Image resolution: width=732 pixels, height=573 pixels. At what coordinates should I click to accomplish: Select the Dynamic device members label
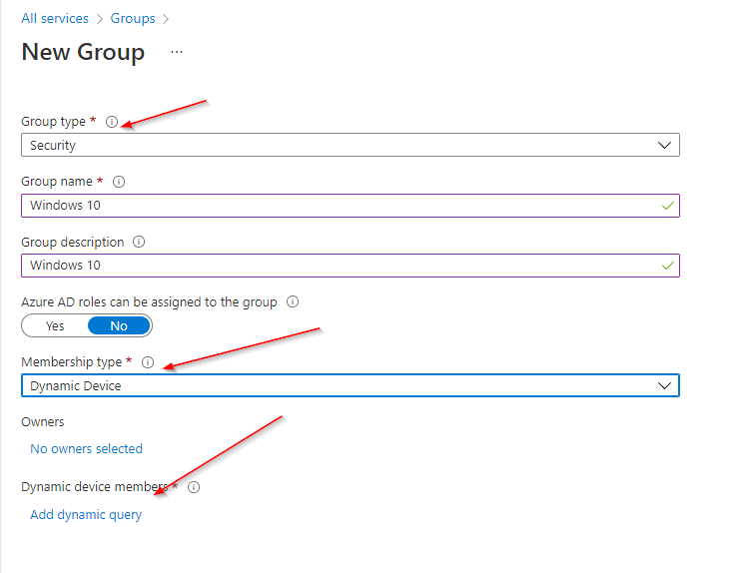(95, 487)
